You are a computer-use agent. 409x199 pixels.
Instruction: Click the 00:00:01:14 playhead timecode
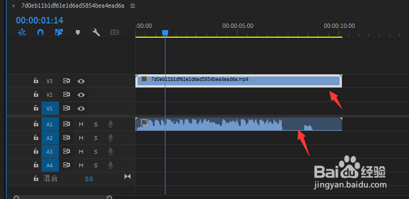point(40,20)
